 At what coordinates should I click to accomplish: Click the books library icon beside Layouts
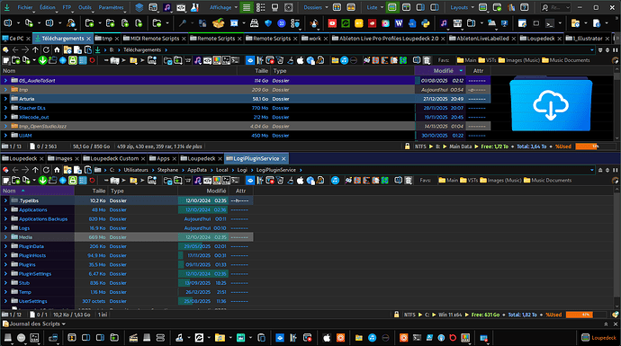click(x=511, y=7)
